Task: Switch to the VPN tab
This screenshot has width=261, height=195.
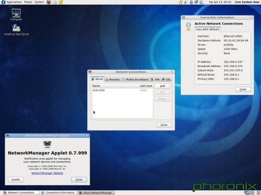Action: (155, 80)
